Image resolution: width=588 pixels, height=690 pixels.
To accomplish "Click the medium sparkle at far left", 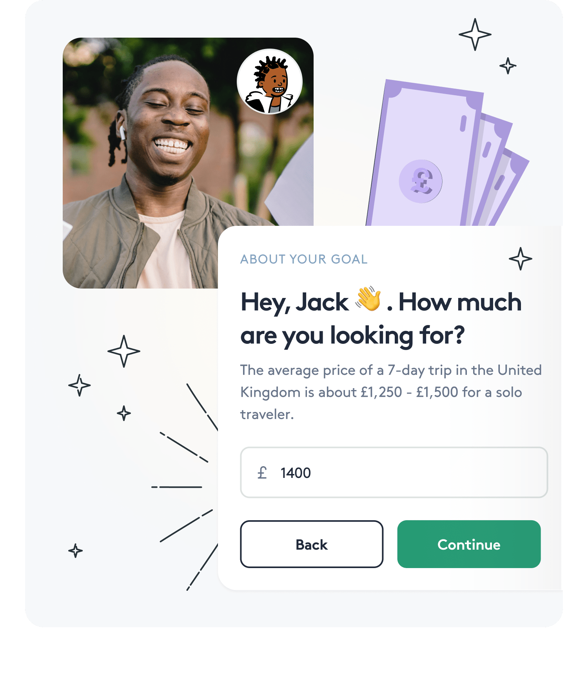I will coord(80,385).
